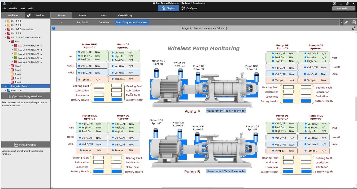Click the connector icon beside Machines tab
This screenshot has width=357, height=189.
pos(29,15)
